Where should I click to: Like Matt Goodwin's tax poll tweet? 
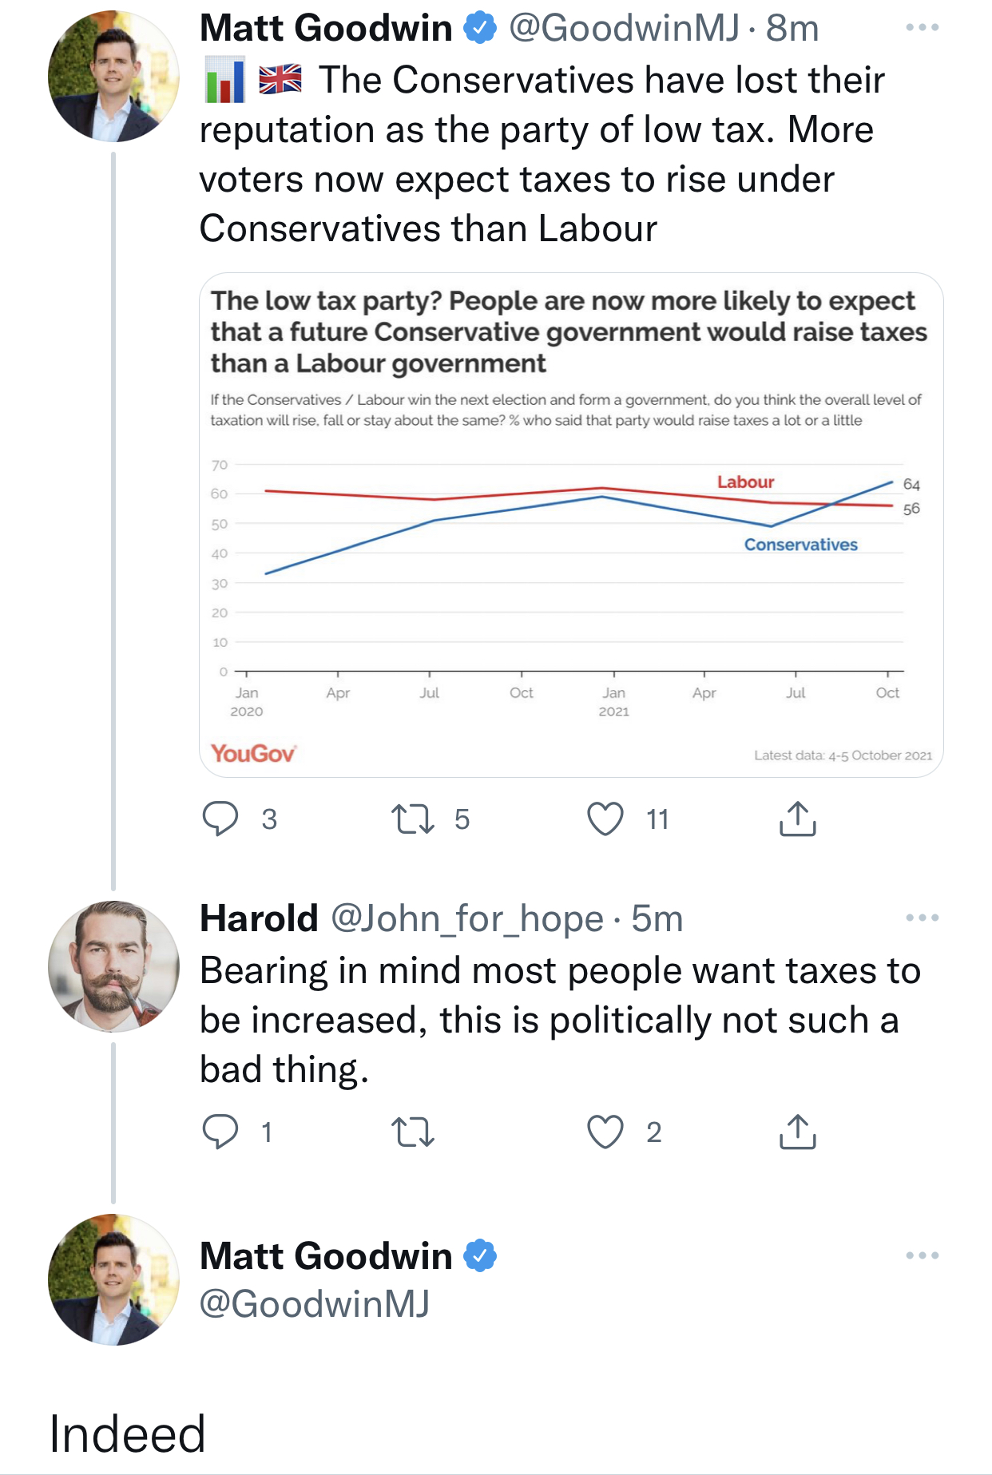[x=605, y=819]
